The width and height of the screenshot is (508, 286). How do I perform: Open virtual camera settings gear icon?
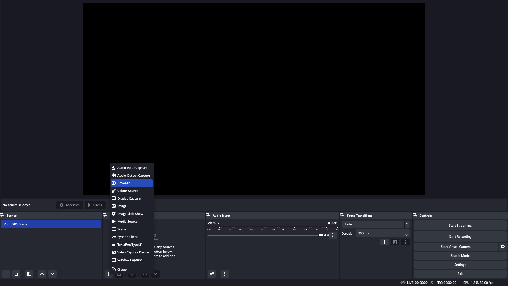[503, 247]
